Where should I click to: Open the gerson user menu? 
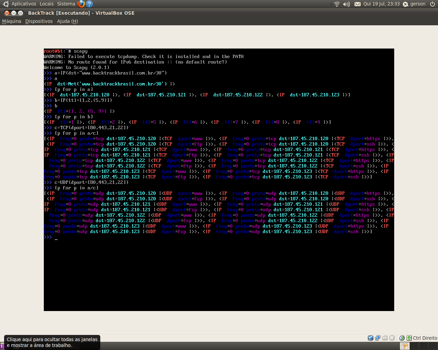tap(414, 4)
